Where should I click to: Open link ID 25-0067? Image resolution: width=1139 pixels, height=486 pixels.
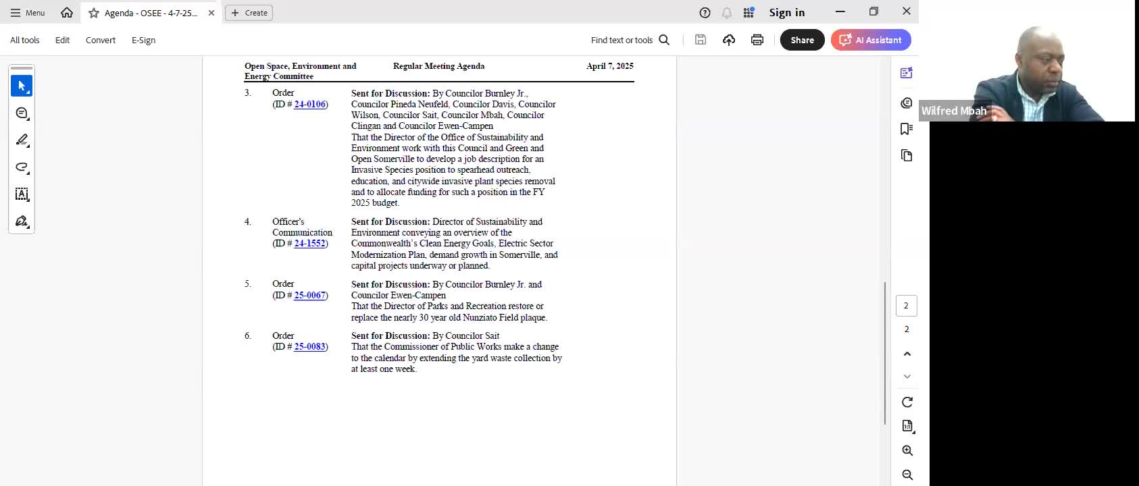309,295
